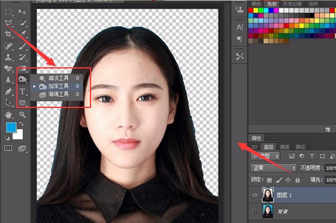The width and height of the screenshot is (336, 223).
Task: Switch to the 色板 tab
Action: click(272, 4)
